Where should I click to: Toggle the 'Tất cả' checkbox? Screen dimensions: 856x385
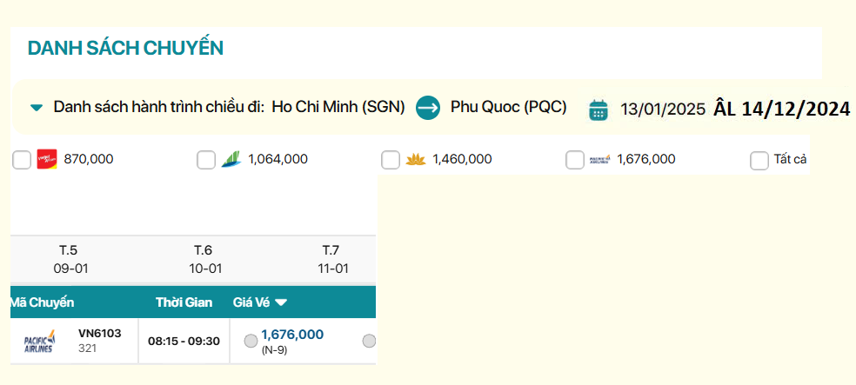coord(759,160)
